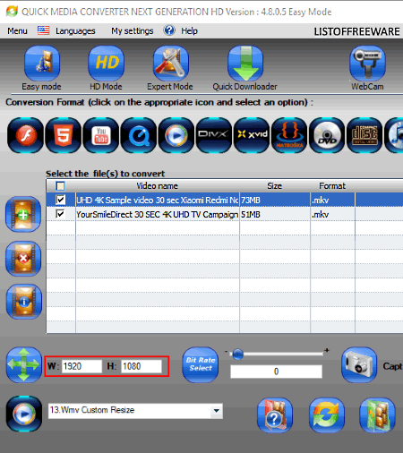This screenshot has width=403, height=453.
Task: Open the WebCam capture icon
Action: 367,63
